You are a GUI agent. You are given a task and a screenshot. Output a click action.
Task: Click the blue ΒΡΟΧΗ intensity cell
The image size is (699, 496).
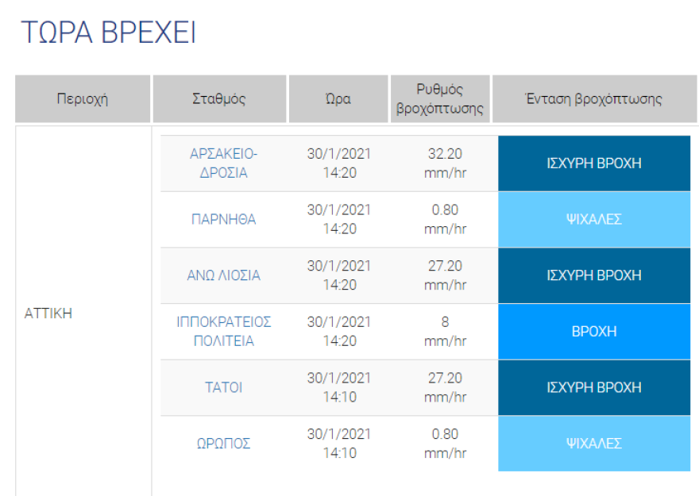click(x=594, y=331)
